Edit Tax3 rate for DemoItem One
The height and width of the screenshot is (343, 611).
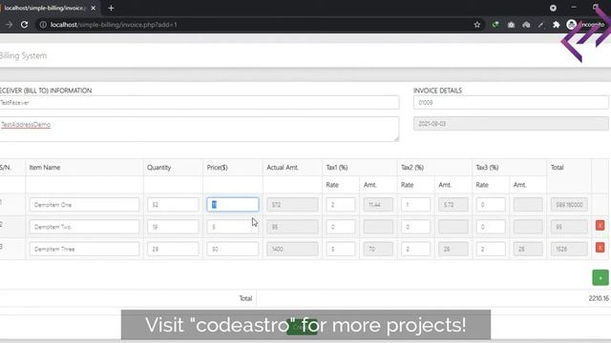pos(491,205)
